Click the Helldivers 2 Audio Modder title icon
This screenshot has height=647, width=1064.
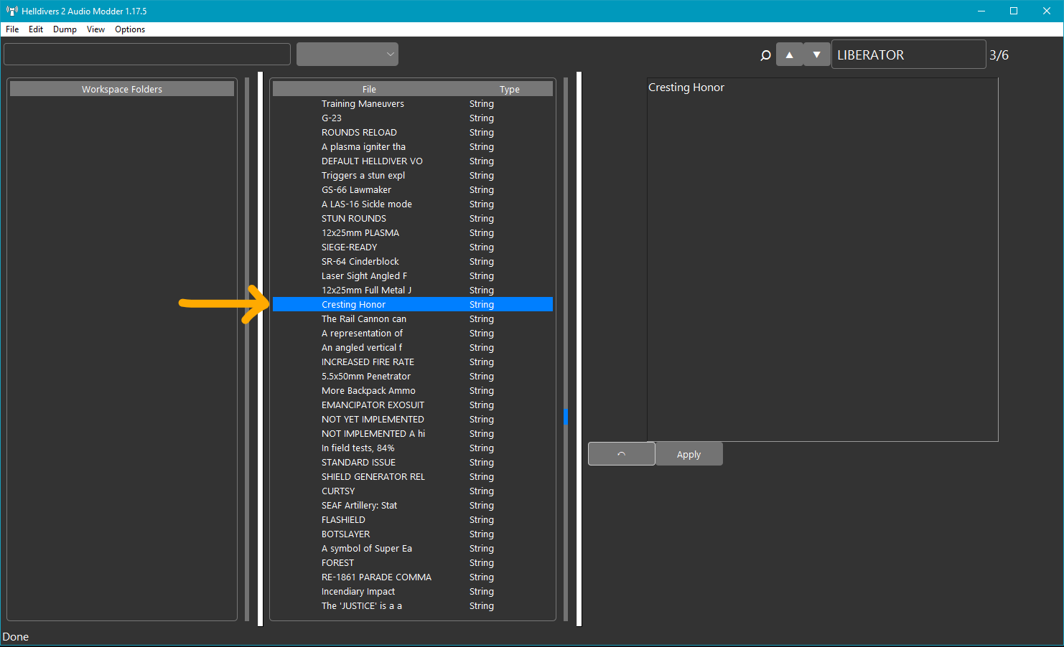coord(11,11)
